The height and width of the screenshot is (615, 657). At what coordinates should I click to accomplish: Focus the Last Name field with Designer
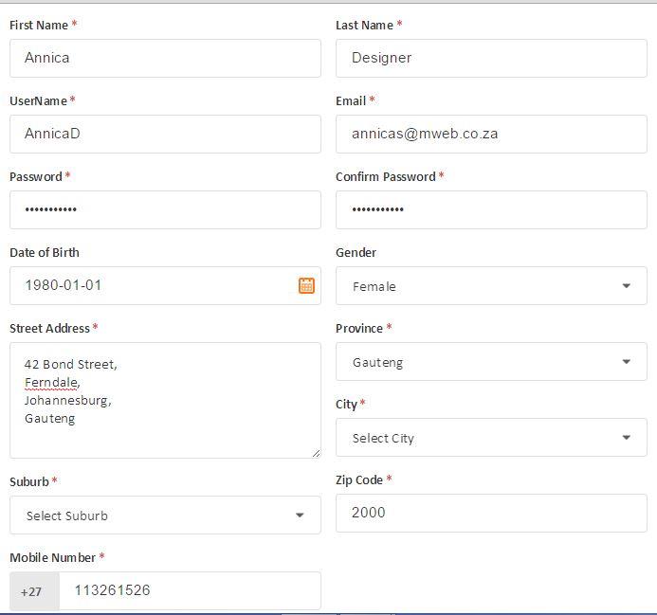point(491,58)
